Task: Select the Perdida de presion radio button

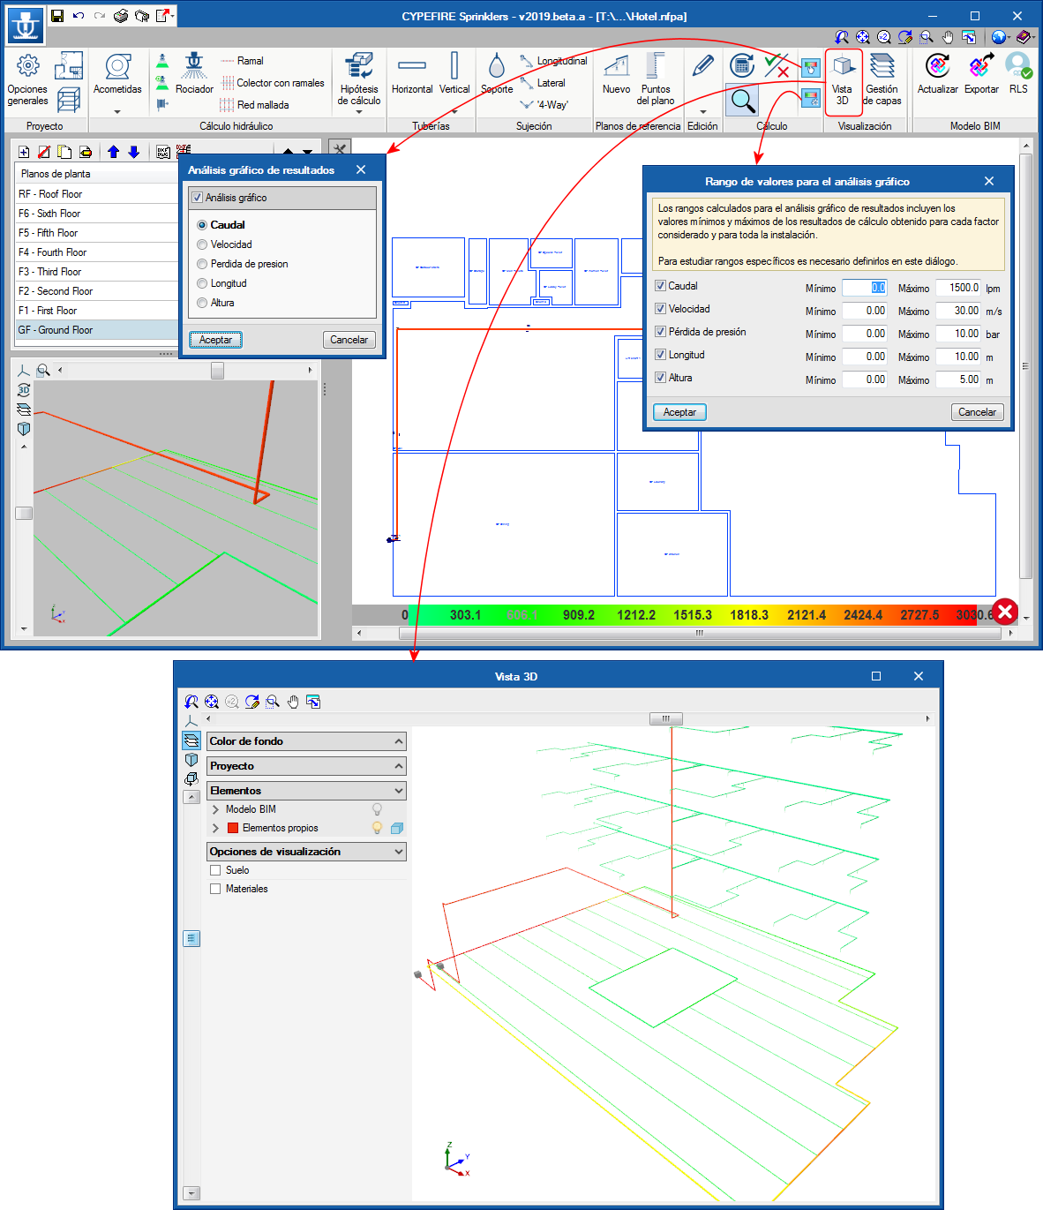Action: click(x=202, y=264)
